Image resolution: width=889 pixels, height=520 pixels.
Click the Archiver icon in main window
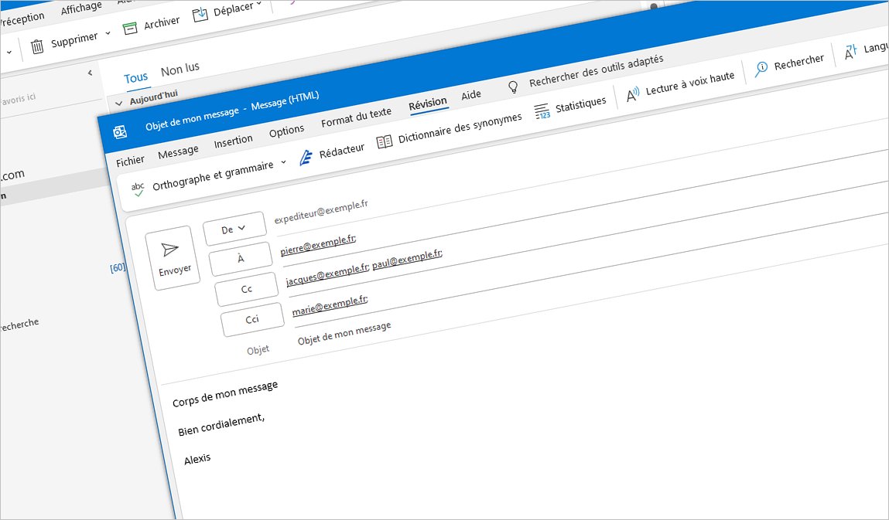click(130, 29)
